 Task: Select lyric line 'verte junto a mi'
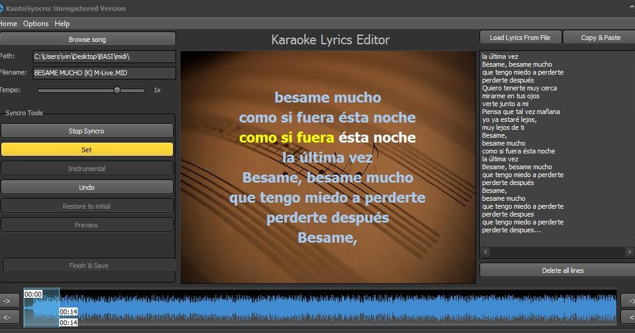point(505,104)
